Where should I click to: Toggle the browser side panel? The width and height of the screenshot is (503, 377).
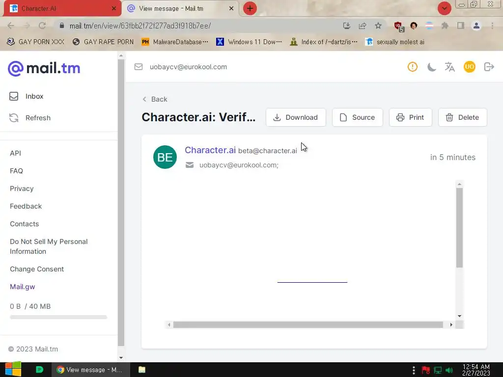click(461, 26)
